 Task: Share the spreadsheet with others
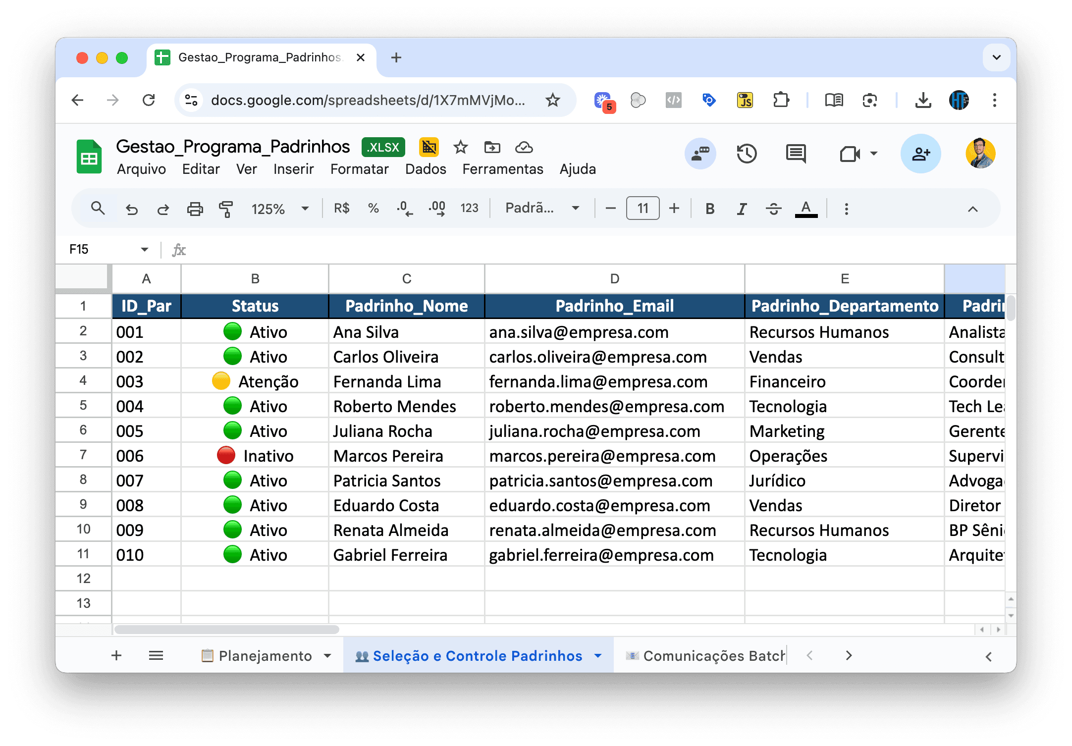(x=920, y=154)
